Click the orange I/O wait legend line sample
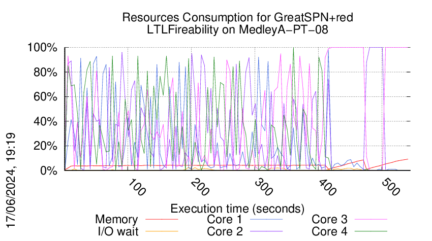Image resolution: width=432 pixels, height=241 pixels. point(162,231)
